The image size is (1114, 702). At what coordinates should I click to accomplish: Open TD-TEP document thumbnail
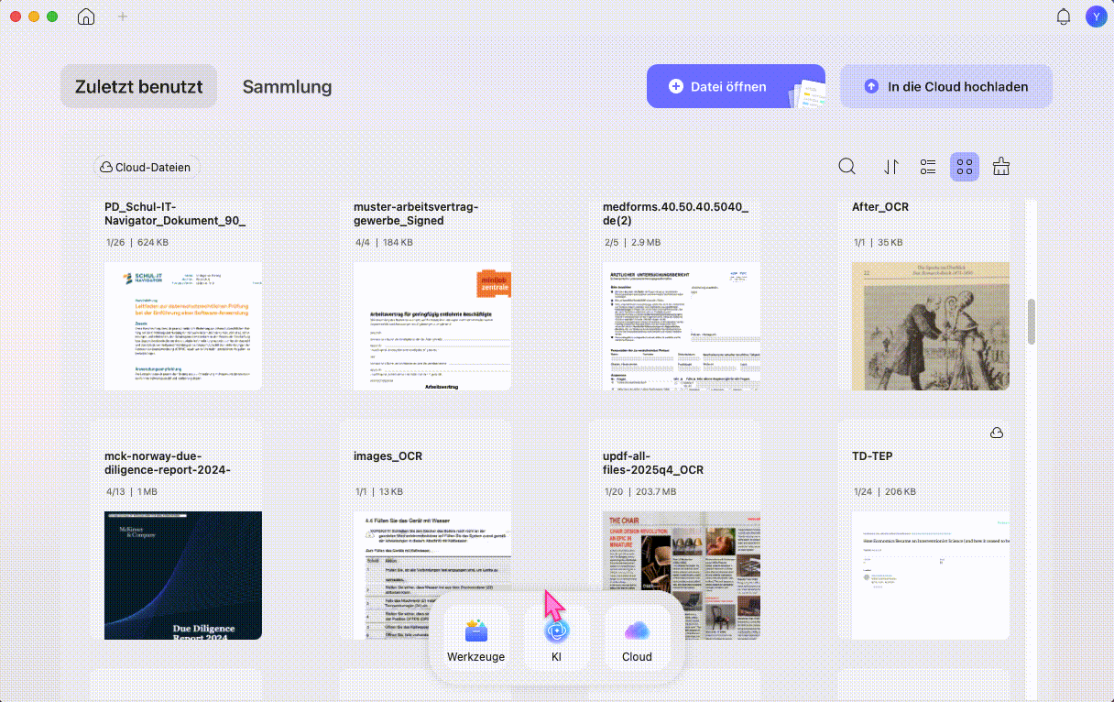(x=931, y=576)
